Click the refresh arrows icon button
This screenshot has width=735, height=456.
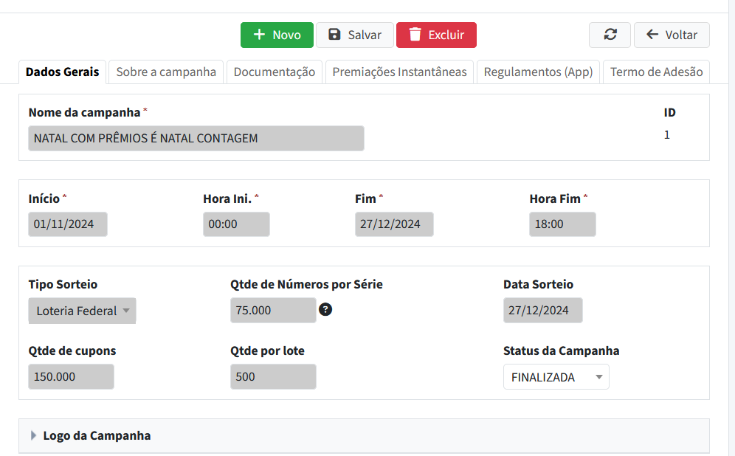point(610,35)
